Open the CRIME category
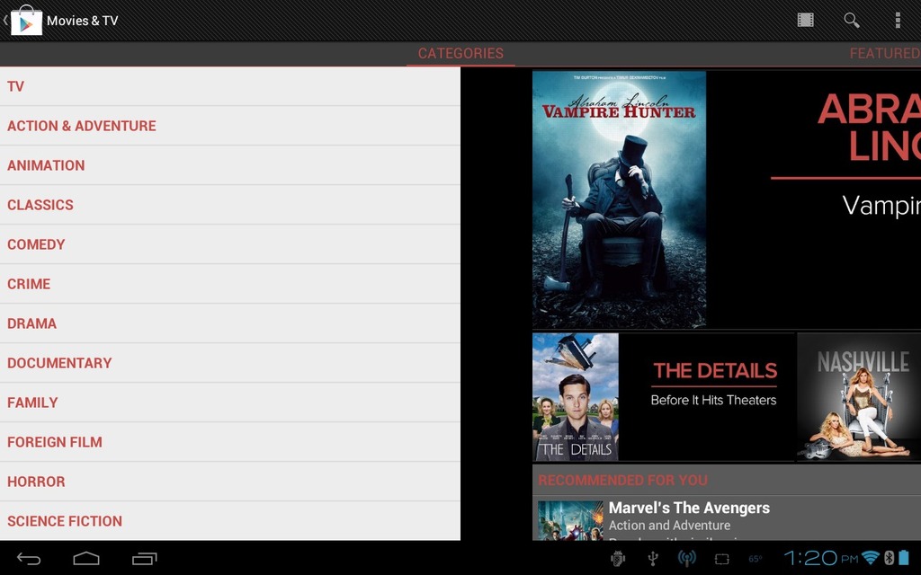The image size is (921, 575). tap(230, 284)
